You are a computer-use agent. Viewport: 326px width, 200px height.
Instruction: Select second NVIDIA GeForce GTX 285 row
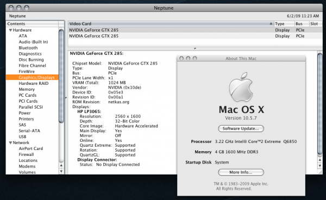click(x=195, y=36)
